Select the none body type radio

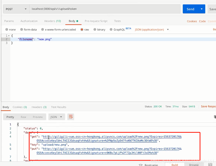point(7,30)
